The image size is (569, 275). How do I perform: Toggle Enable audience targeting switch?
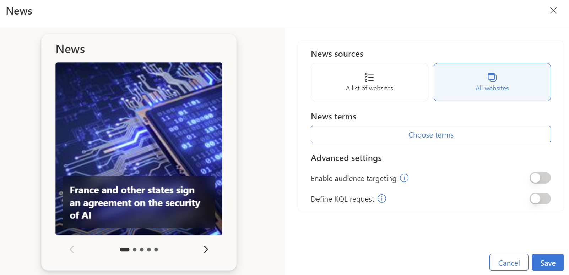pyautogui.click(x=540, y=178)
